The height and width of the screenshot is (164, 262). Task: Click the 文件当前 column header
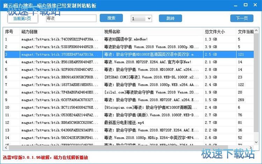pos(246,31)
